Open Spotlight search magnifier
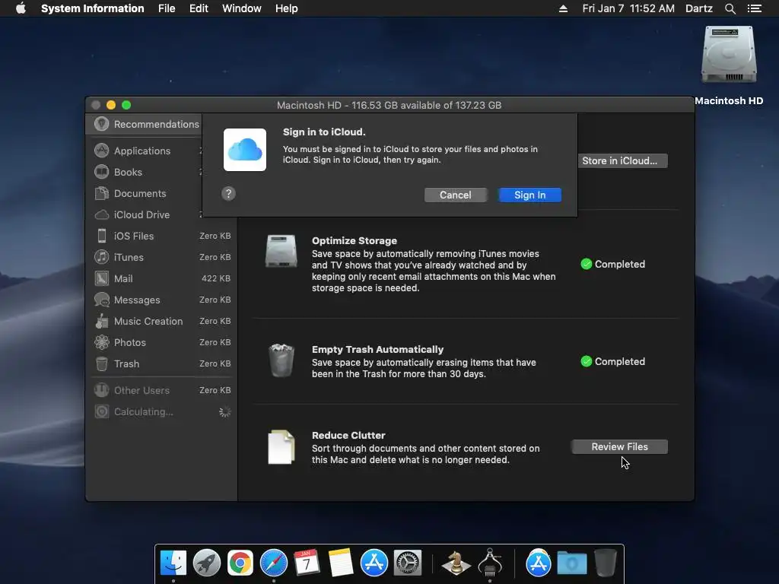Viewport: 779px width, 584px height. (x=730, y=8)
